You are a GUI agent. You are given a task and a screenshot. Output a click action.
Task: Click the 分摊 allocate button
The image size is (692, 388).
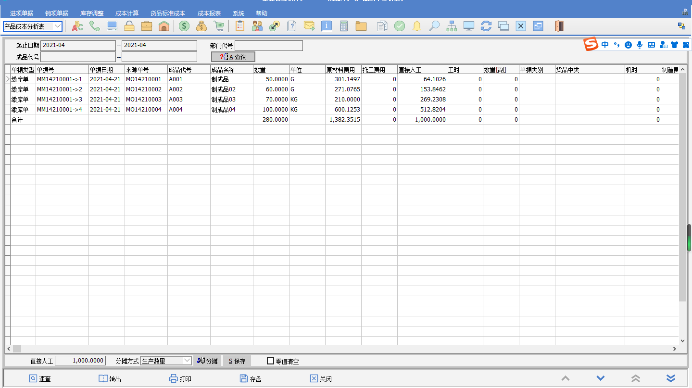click(x=207, y=361)
